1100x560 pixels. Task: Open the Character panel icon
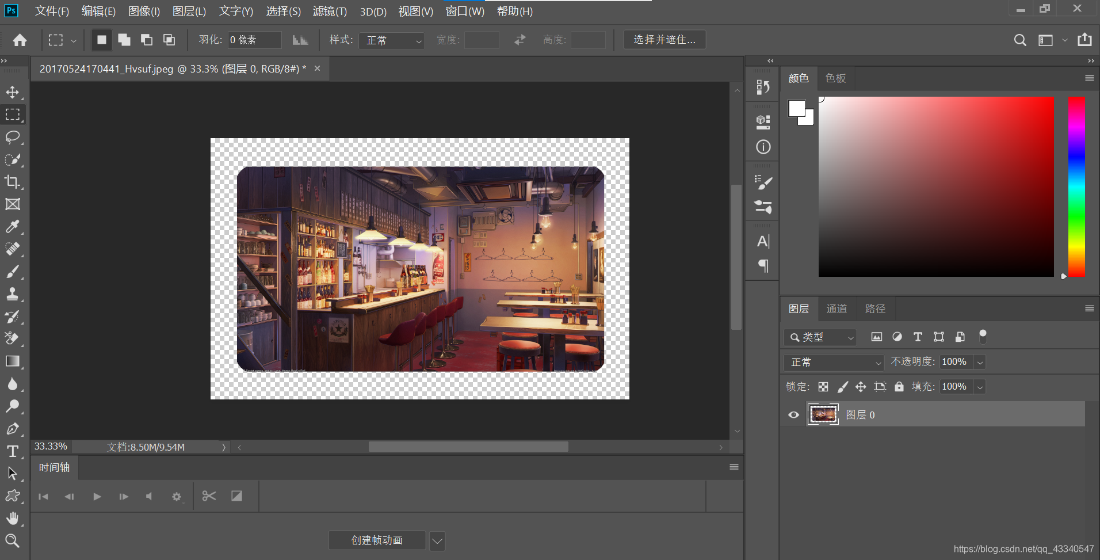[x=763, y=241]
